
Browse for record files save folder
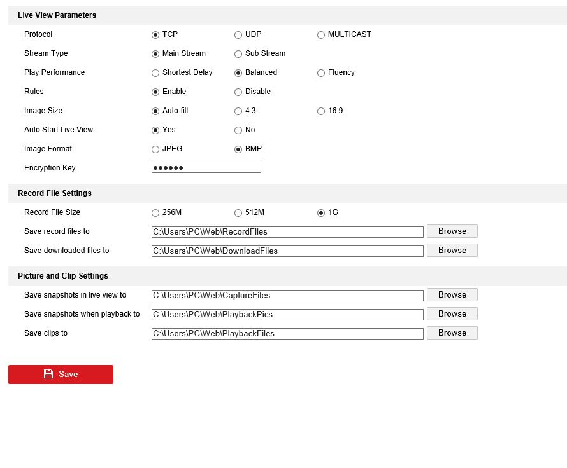(x=452, y=231)
